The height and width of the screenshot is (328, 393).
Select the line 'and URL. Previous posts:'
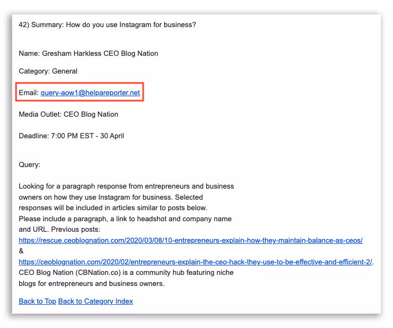coord(59,230)
